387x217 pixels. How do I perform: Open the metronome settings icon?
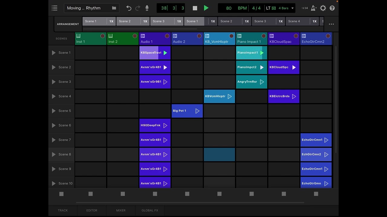click(314, 8)
